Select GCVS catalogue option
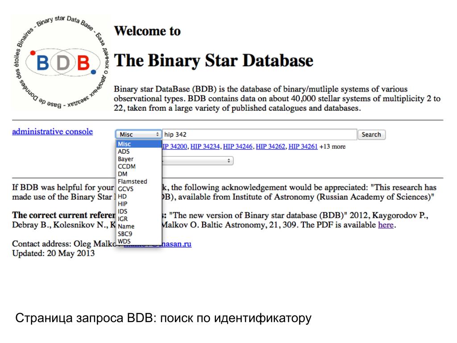 [139, 189]
